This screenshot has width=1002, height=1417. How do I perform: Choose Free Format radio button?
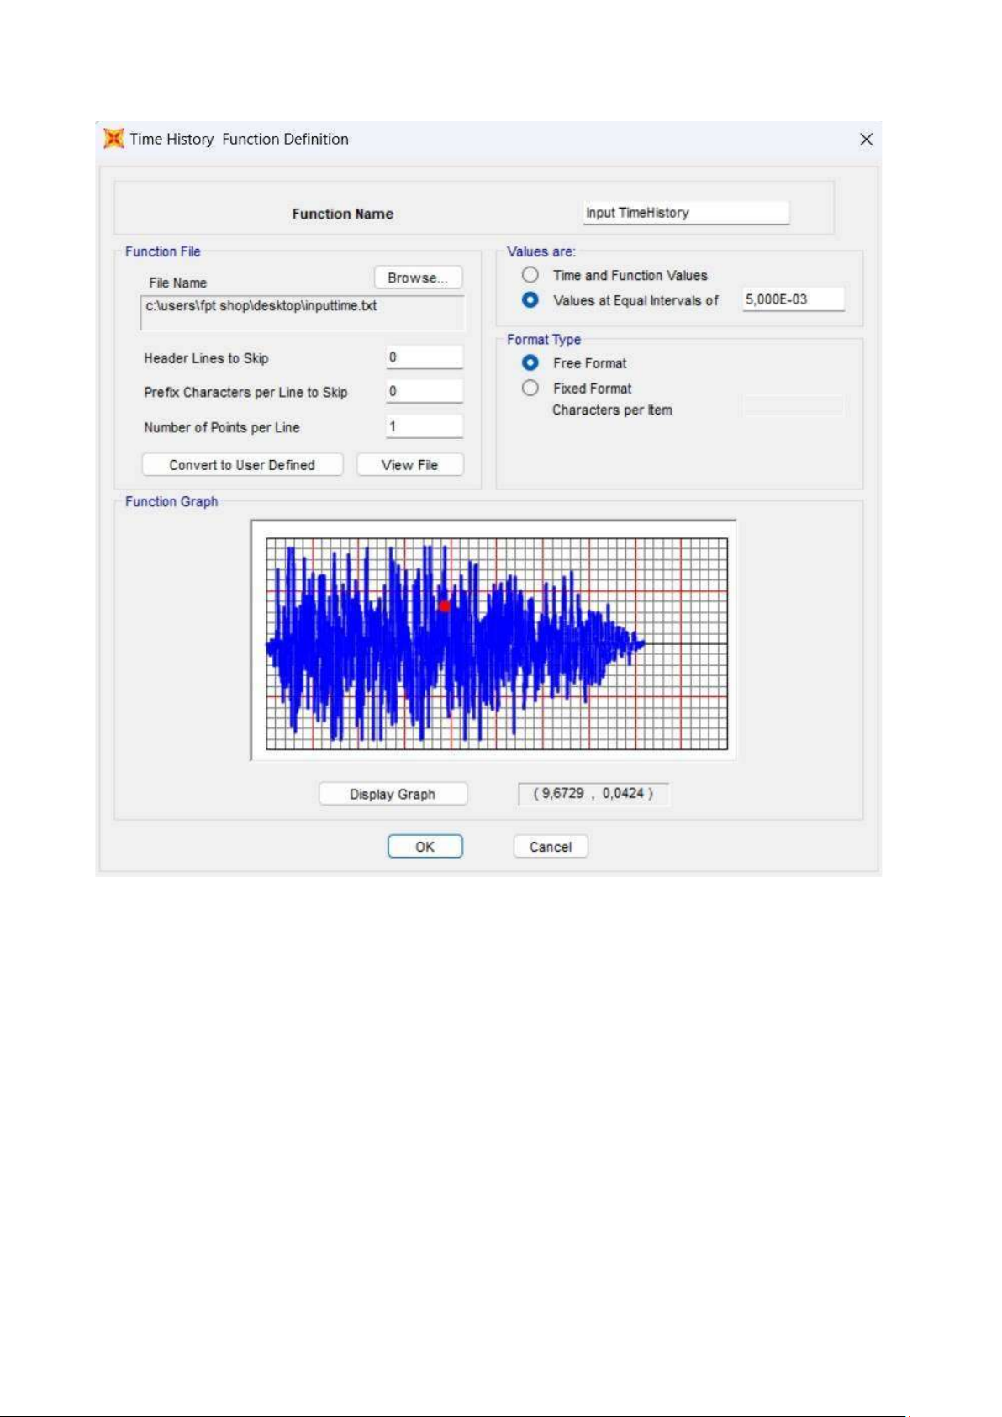click(x=530, y=363)
